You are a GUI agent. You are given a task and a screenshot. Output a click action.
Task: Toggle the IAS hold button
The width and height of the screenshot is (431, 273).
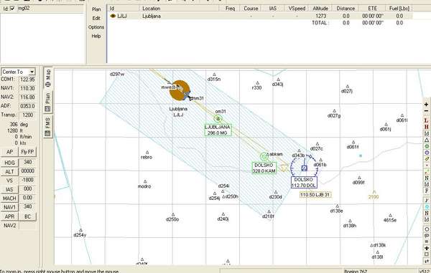point(9,189)
